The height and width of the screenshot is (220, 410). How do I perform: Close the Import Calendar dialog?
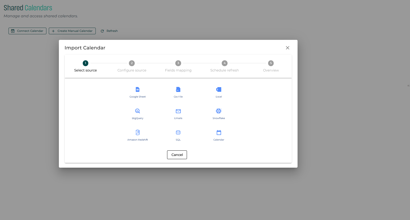tap(287, 48)
